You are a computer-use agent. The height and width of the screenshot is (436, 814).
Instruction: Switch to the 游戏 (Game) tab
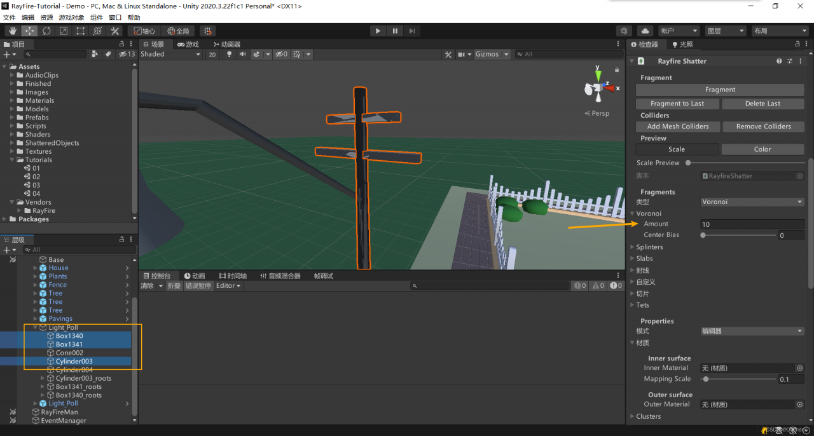188,44
